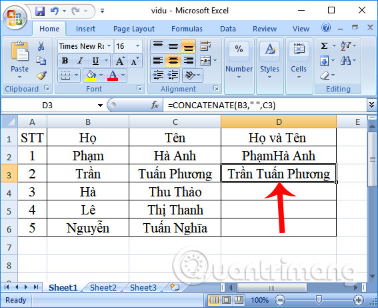Switch to Formulas tab

tap(187, 29)
